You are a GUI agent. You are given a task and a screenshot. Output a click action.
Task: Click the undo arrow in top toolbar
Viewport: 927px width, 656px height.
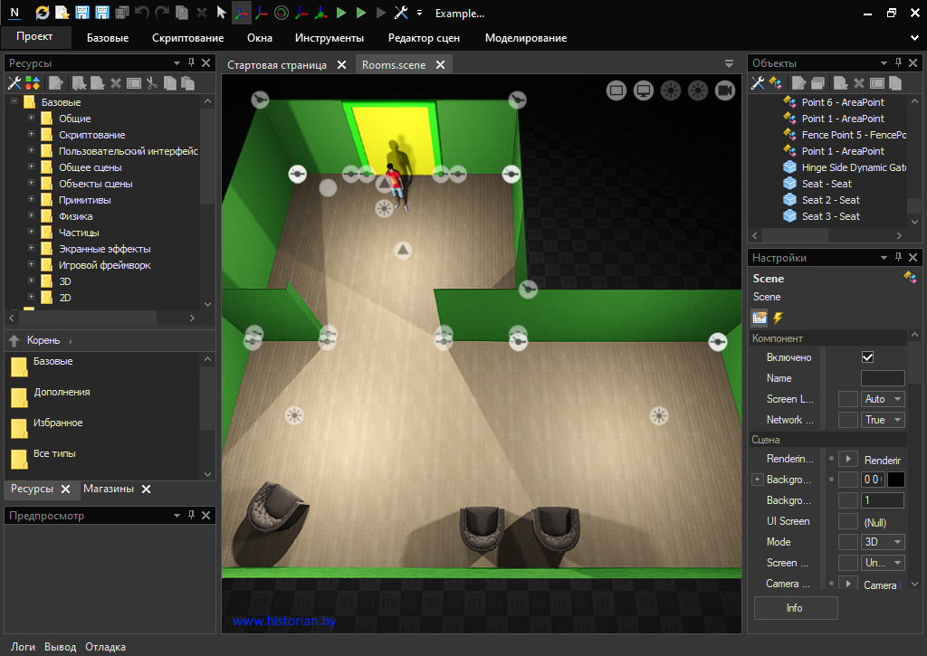[x=142, y=13]
